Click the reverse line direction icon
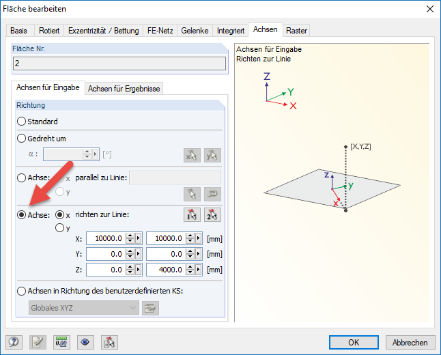 click(x=212, y=194)
